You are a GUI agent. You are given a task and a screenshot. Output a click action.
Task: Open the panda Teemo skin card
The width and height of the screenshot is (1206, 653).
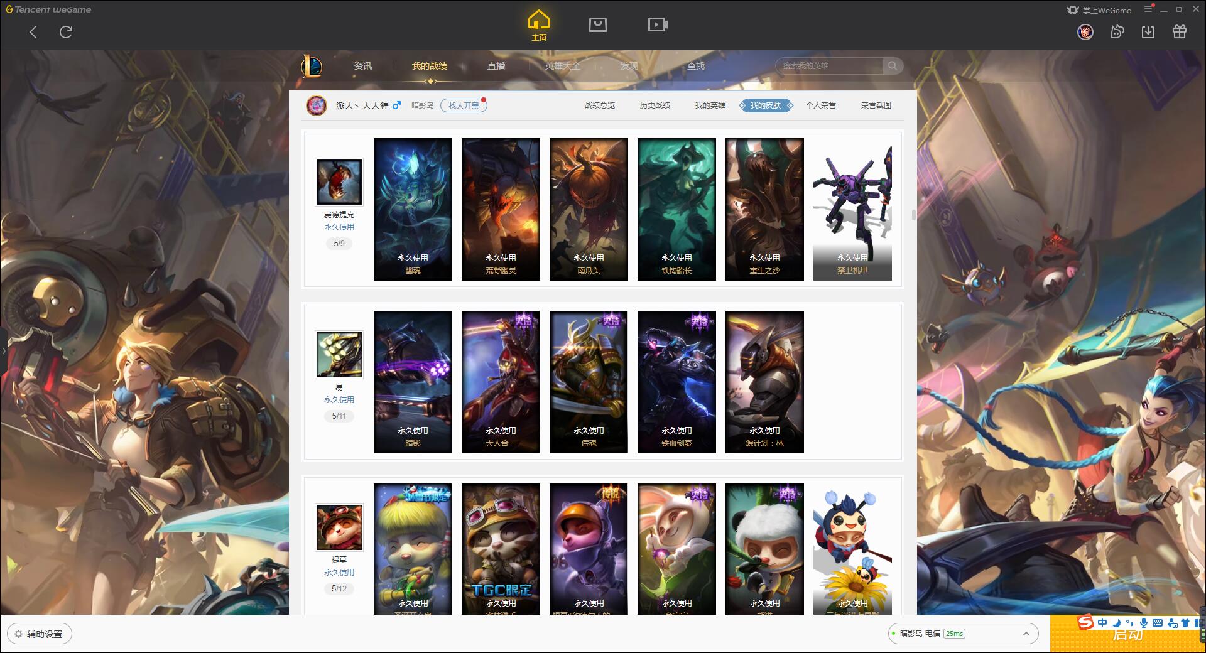point(764,549)
